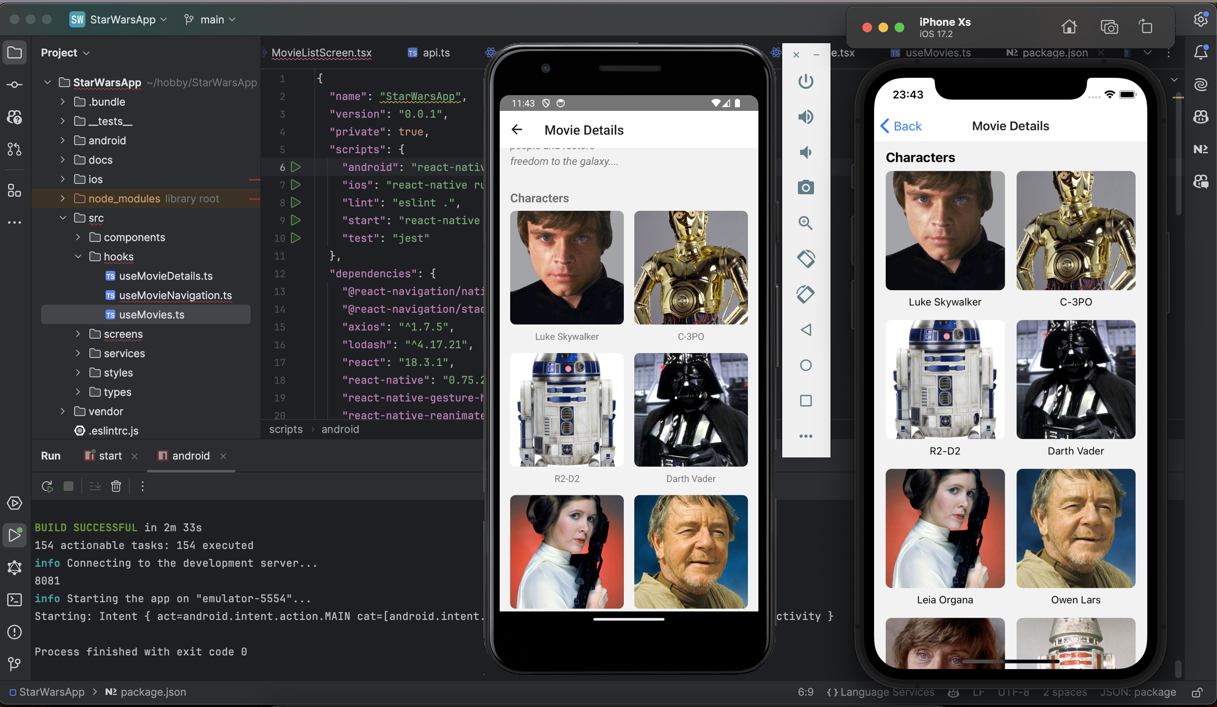Click the UTF-8 encoding in status bar
This screenshot has height=707, width=1217.
click(1013, 692)
